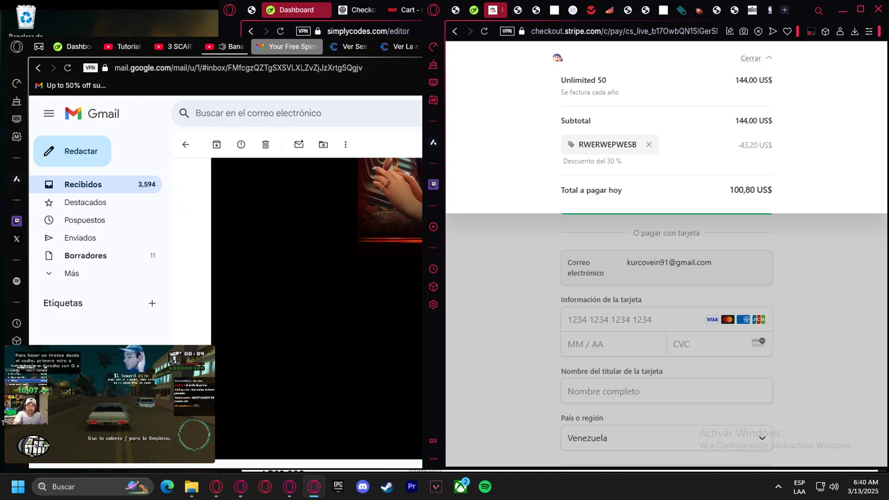
Task: Click the simplycodes.com/editor address bar
Action: click(x=368, y=31)
